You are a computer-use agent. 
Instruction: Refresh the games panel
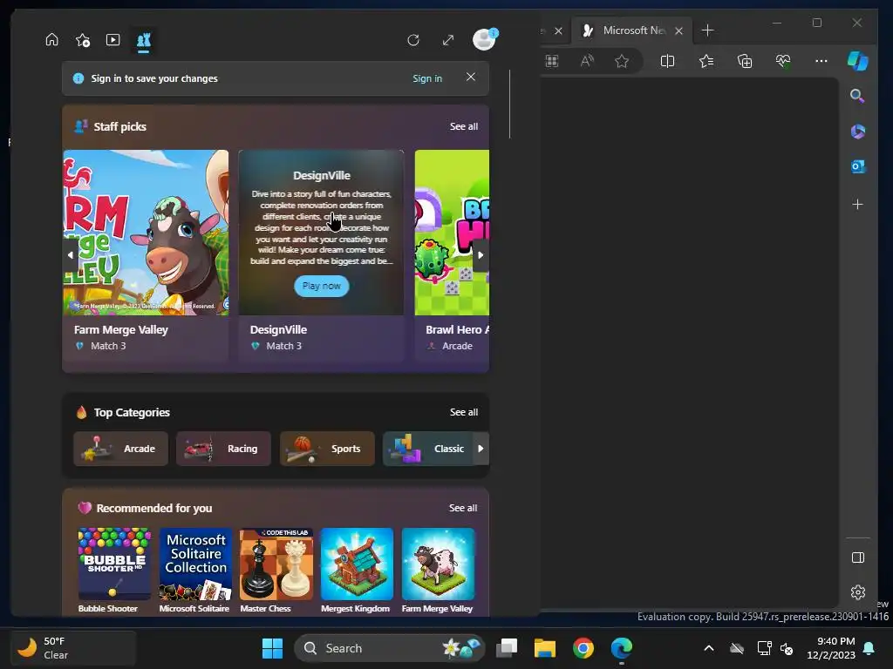[x=413, y=40]
